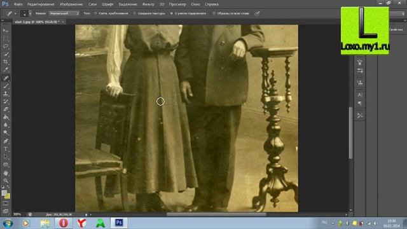Image resolution: width=407 pixels, height=229 pixels.
Task: Select the Move tool
Action: [6, 31]
